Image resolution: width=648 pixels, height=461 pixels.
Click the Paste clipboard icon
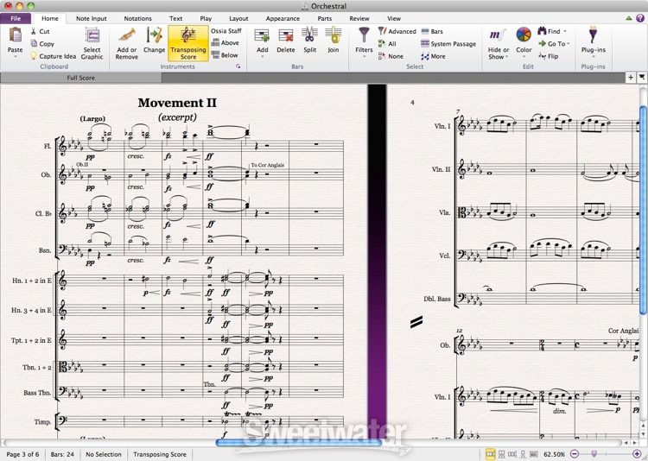[16, 35]
